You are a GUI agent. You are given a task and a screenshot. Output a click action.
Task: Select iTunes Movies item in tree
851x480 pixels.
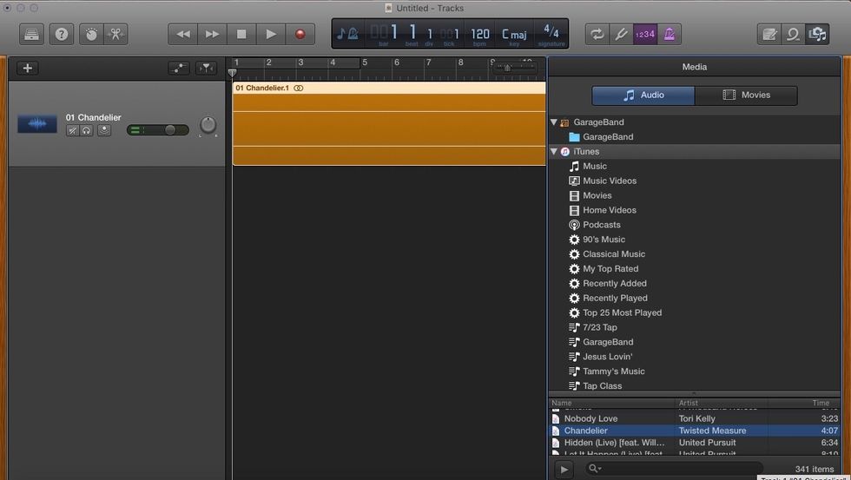[x=590, y=196]
